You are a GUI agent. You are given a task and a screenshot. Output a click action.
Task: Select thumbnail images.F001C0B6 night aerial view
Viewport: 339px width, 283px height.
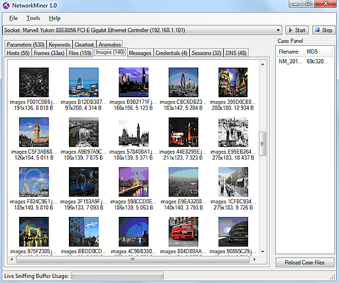34,82
